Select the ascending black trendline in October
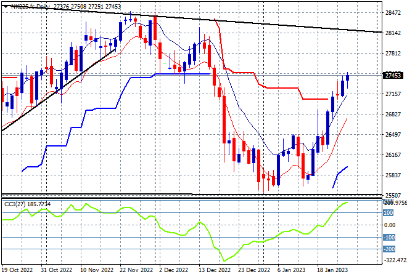Screen dimensions: 407x277 (x=59, y=90)
